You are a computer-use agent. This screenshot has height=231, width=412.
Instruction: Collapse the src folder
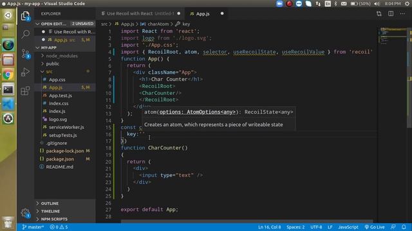[x=65, y=71]
